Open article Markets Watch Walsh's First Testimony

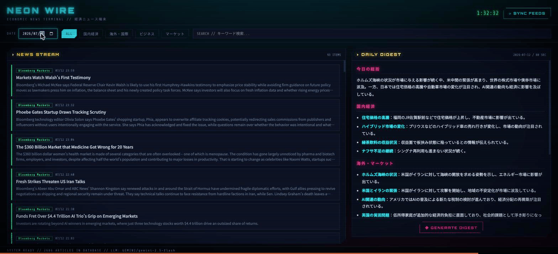click(53, 78)
